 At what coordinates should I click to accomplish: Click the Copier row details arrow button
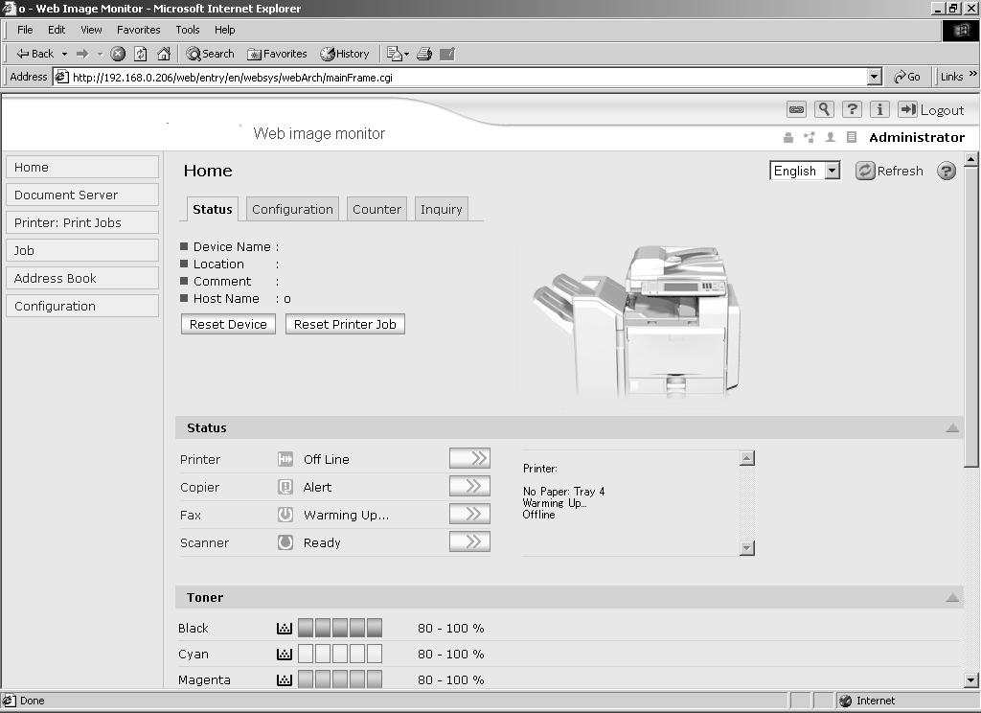point(469,487)
